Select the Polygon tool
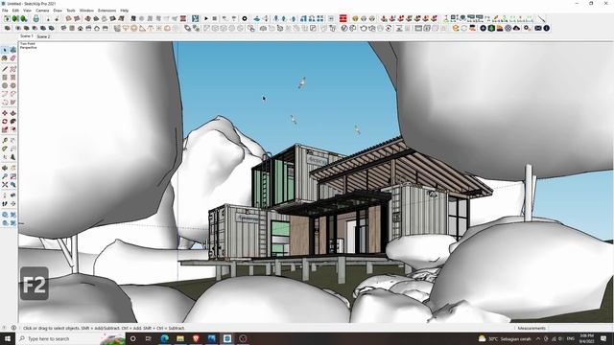The height and width of the screenshot is (345, 614). (x=12, y=85)
